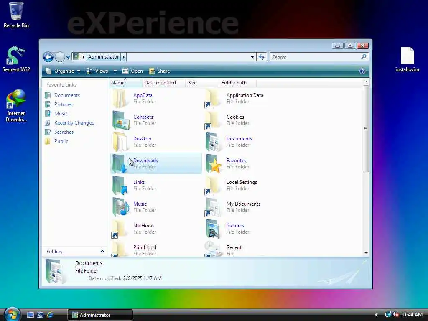Open the recent pages dropdown arrow
The width and height of the screenshot is (428, 321).
point(68,57)
